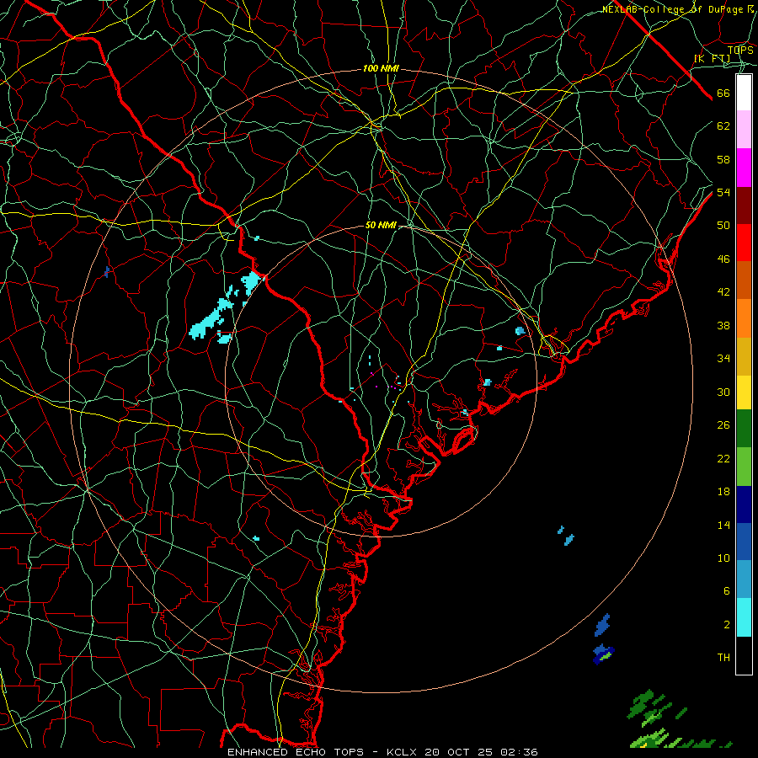Click the 26 value on the legend
This screenshot has width=758, height=758.
(x=723, y=425)
